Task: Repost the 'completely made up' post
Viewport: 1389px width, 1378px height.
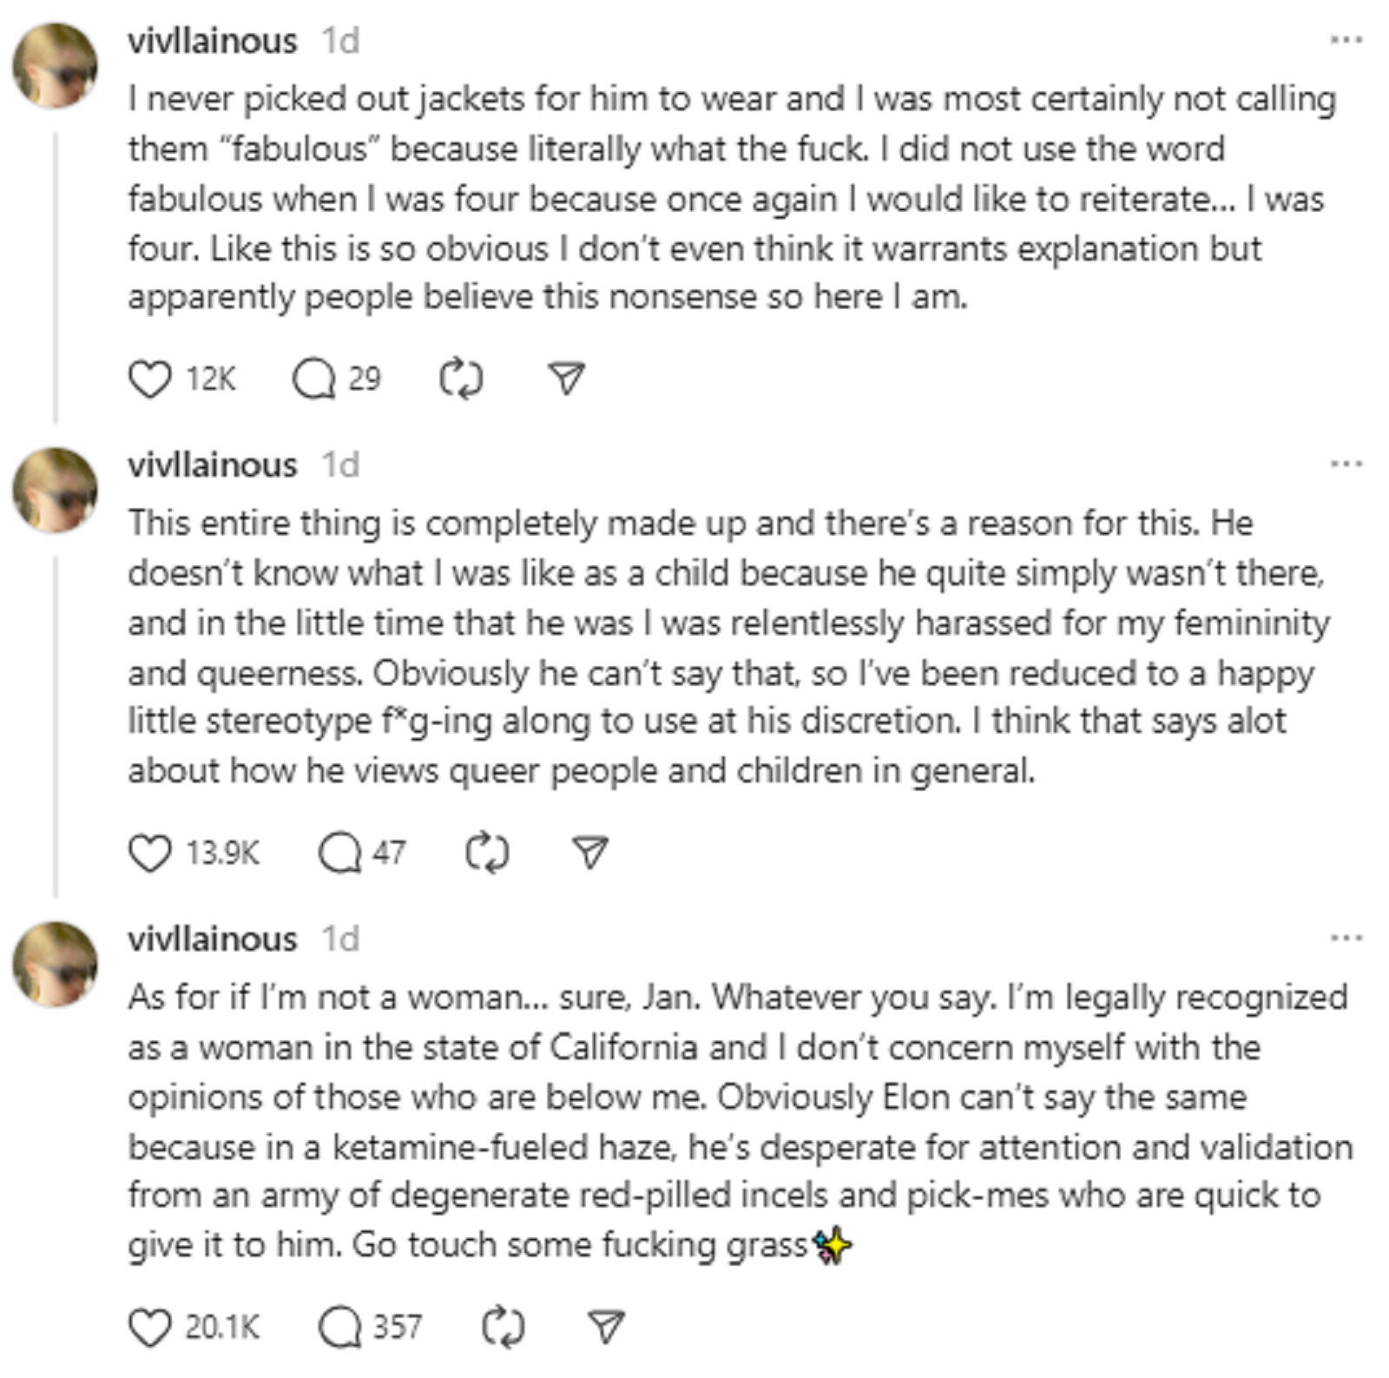Action: 487,853
